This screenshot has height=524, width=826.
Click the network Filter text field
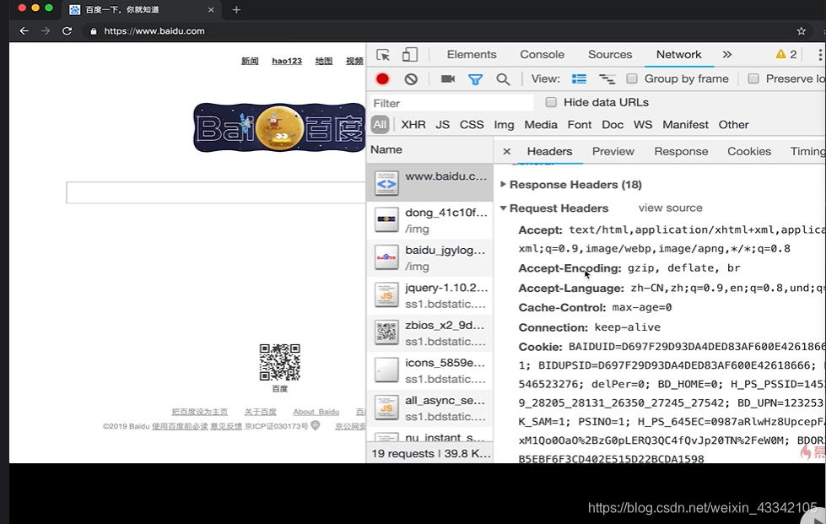452,103
